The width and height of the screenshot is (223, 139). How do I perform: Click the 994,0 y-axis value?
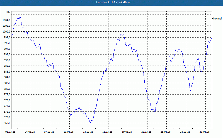(7, 49)
